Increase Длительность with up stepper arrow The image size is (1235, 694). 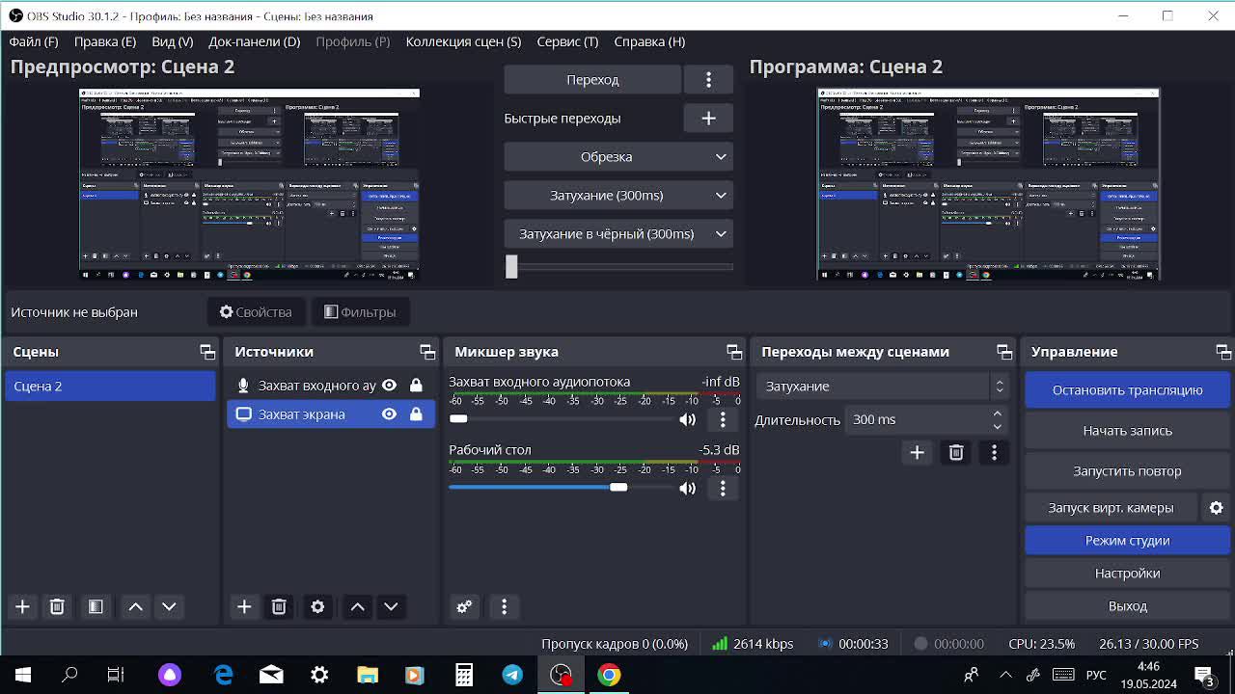(998, 414)
